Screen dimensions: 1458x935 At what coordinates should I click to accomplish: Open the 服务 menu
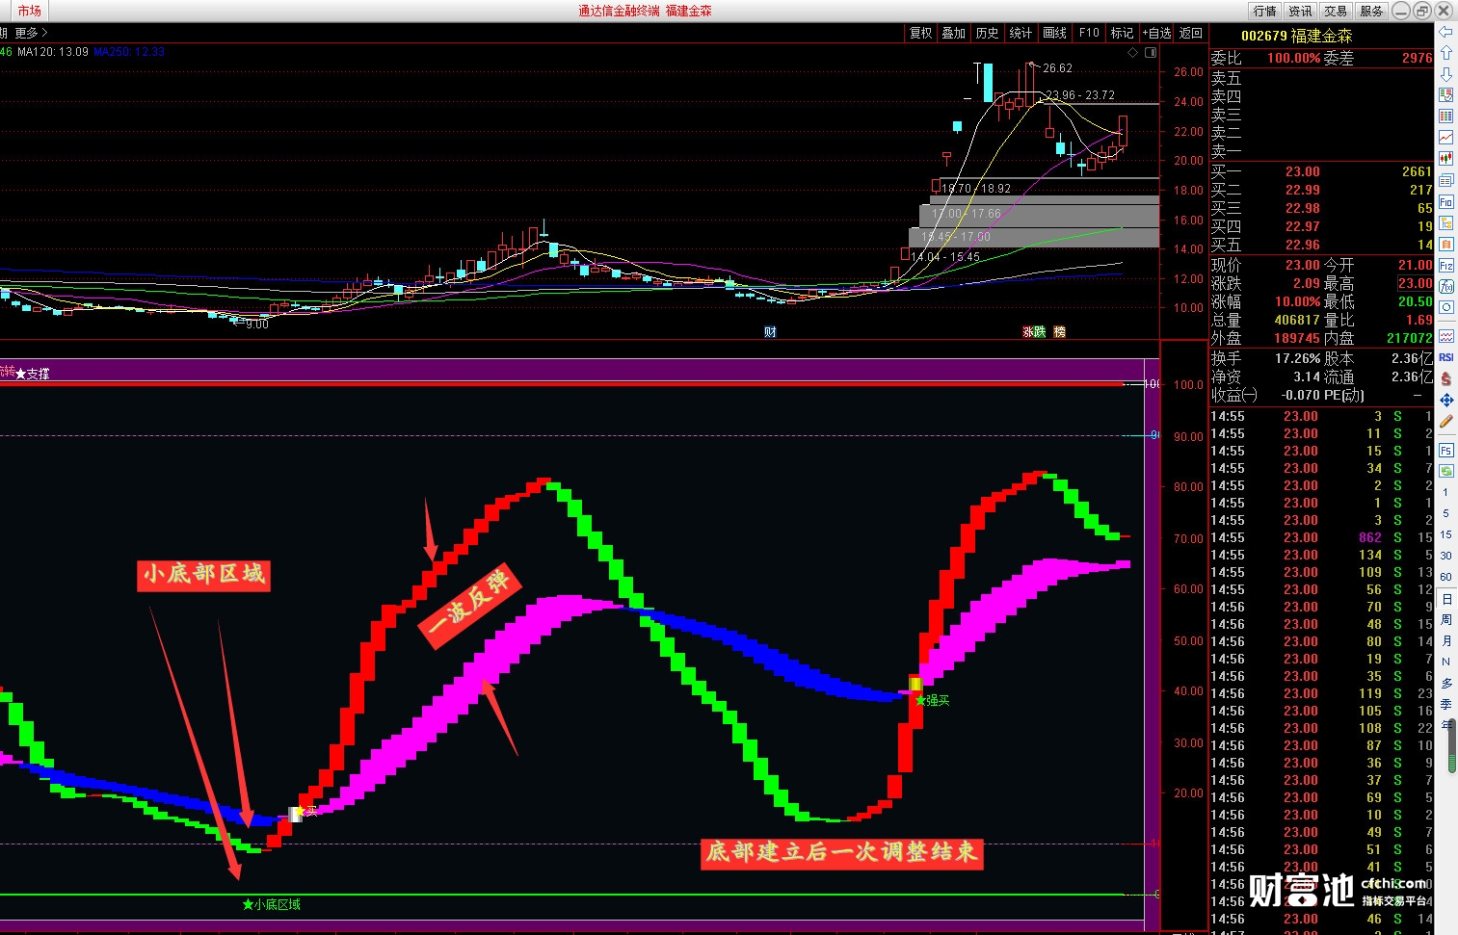point(1371,11)
